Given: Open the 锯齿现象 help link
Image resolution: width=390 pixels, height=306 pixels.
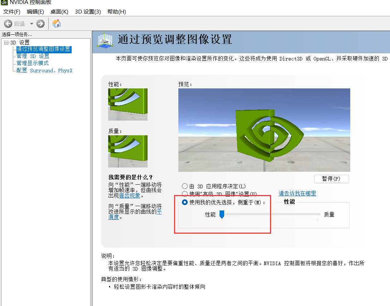Looking at the screenshot, I should tap(130, 196).
